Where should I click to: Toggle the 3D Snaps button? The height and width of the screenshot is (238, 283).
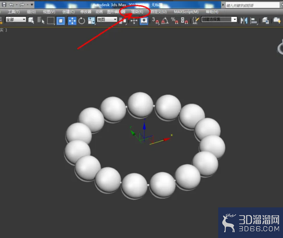[x=156, y=21]
